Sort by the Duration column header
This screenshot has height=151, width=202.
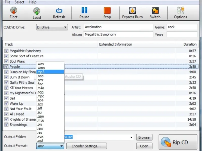click(187, 44)
